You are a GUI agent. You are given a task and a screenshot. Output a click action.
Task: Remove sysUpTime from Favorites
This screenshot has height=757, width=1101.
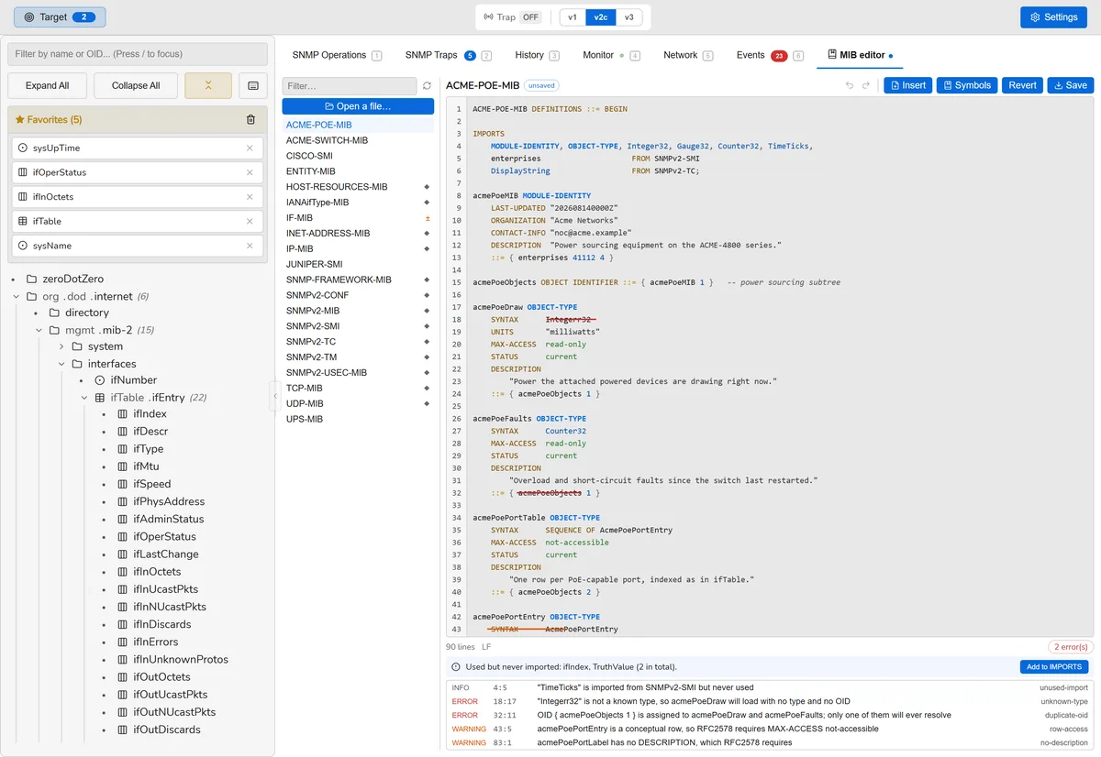coord(250,148)
